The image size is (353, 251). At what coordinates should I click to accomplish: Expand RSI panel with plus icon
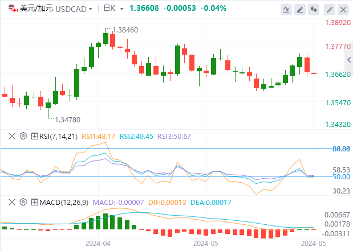click(x=34, y=136)
